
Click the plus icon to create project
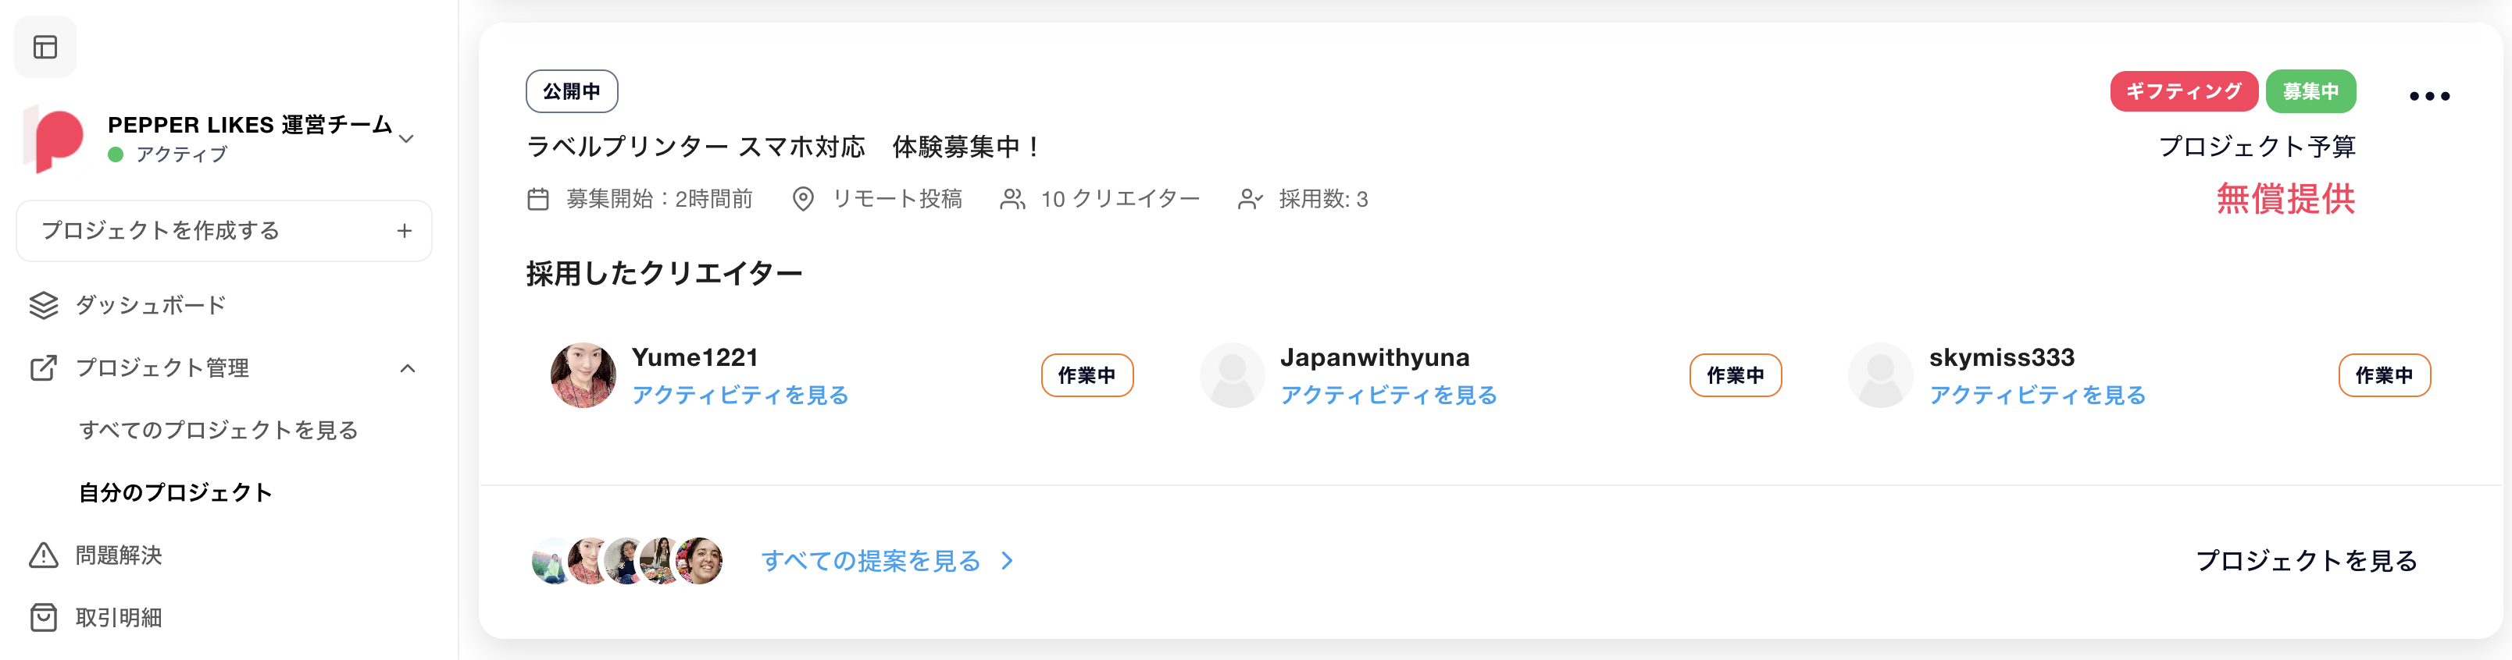405,231
